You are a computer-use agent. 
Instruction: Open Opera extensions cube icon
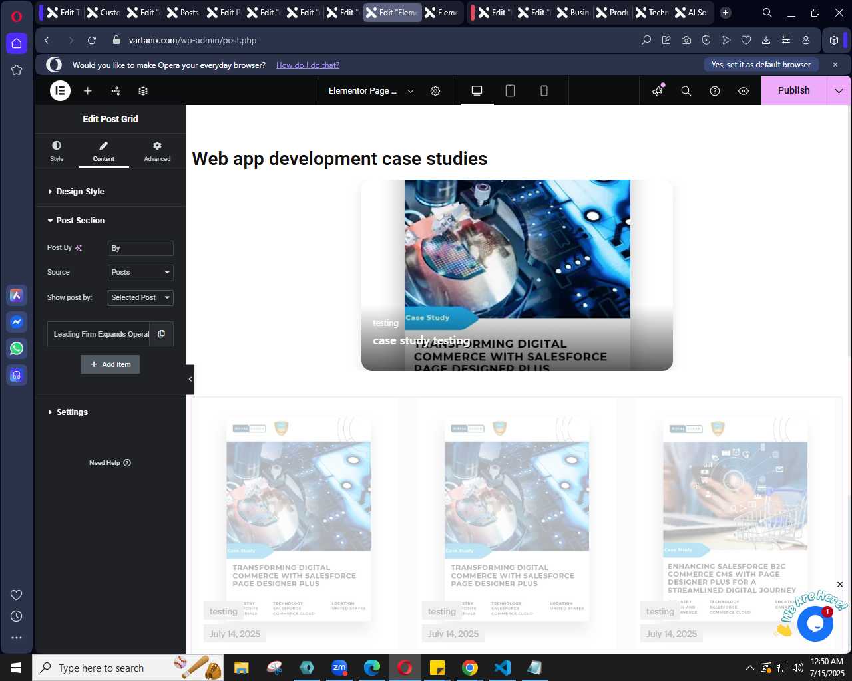click(x=834, y=41)
